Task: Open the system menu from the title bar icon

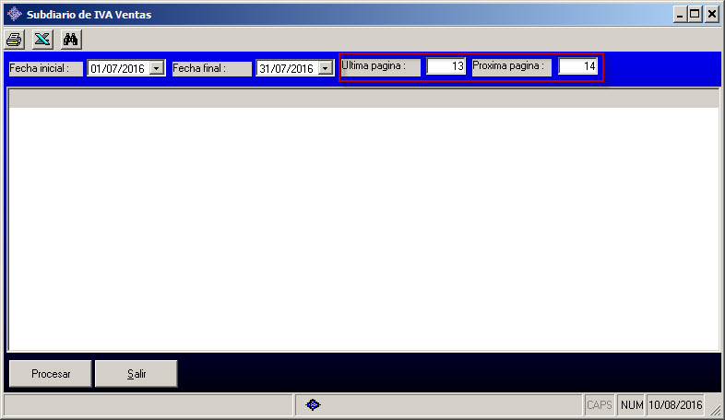Action: pyautogui.click(x=14, y=14)
